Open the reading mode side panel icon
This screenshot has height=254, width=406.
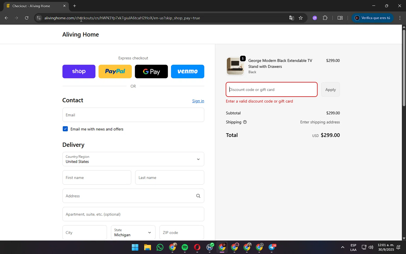point(340,18)
